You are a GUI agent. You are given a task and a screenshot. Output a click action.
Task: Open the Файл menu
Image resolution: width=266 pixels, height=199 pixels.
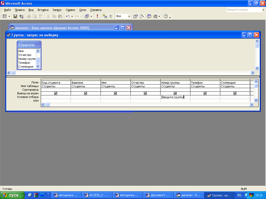7,10
